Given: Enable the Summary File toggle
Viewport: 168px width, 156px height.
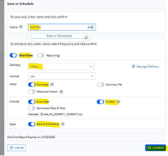Looking at the screenshot, I should pos(101,85).
